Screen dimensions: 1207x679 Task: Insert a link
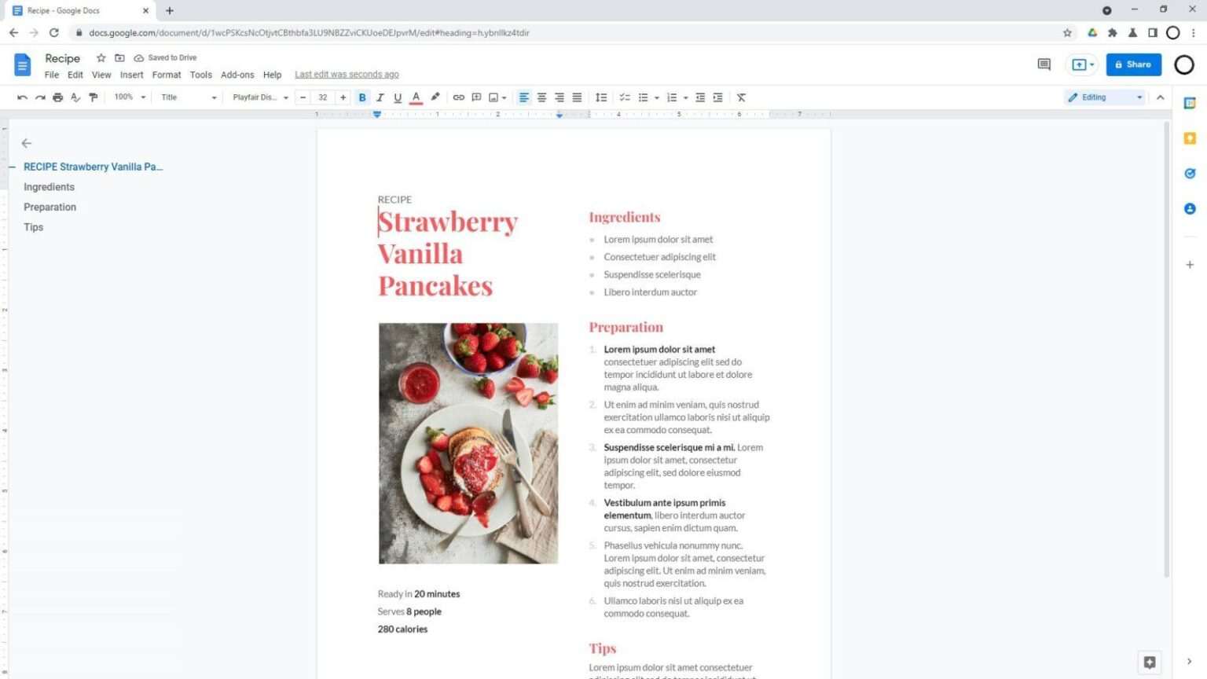pyautogui.click(x=458, y=97)
